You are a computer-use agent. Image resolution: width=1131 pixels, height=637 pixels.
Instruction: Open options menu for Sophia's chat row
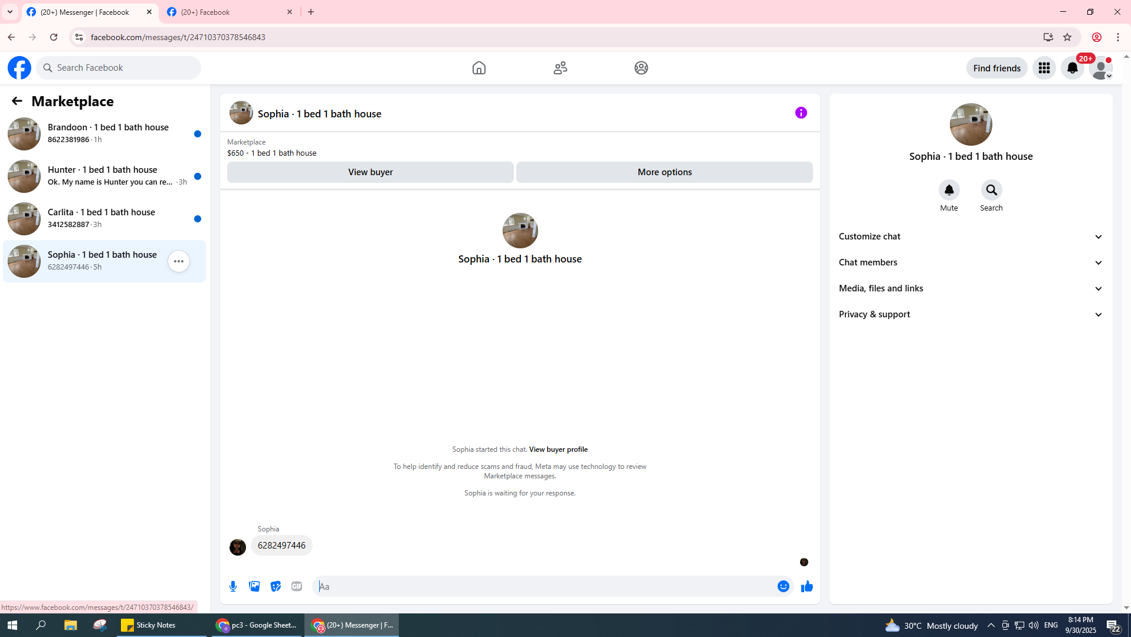(x=179, y=261)
